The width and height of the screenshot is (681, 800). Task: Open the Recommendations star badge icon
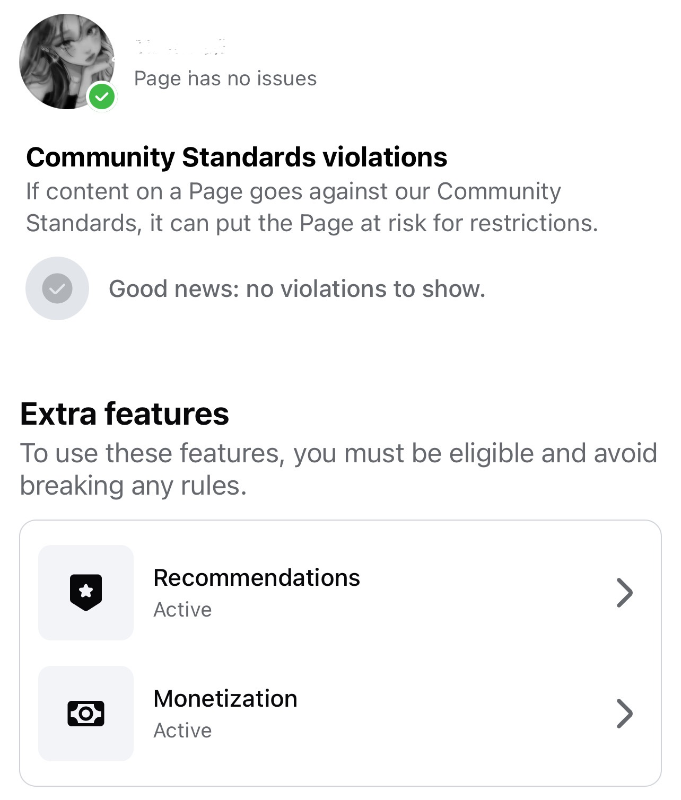pos(86,592)
